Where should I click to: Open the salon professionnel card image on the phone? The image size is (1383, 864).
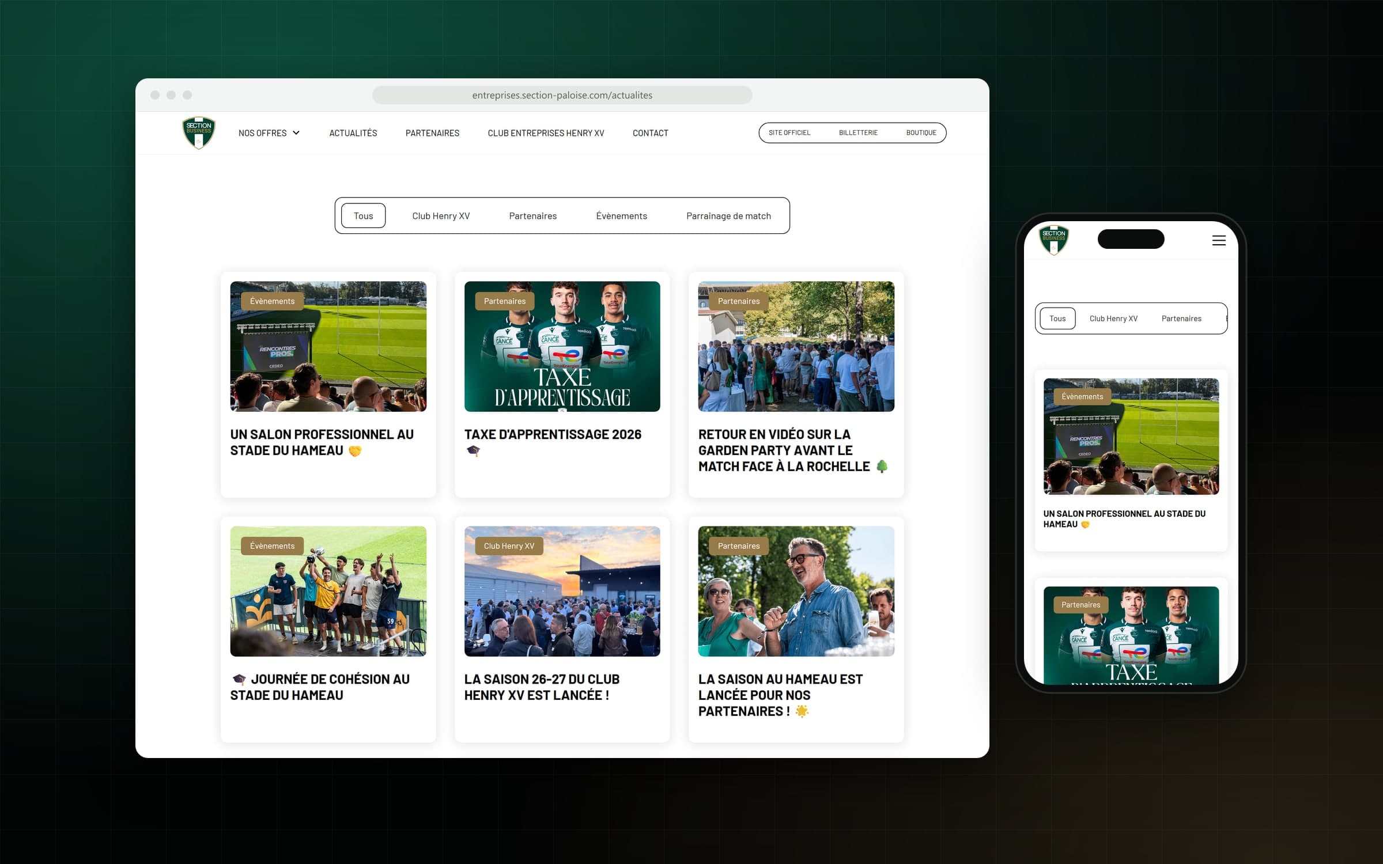(x=1131, y=436)
